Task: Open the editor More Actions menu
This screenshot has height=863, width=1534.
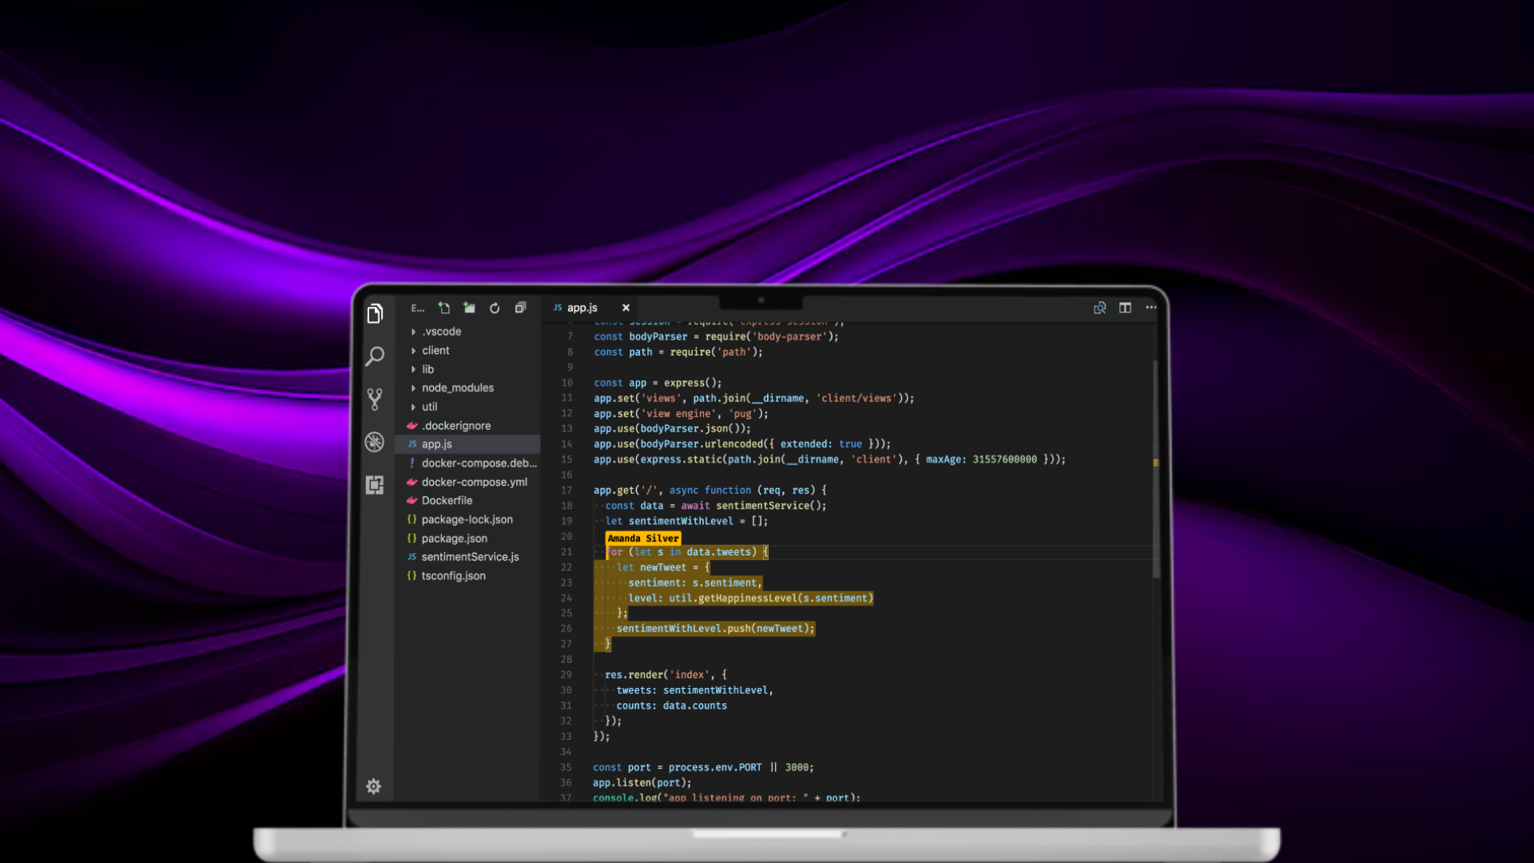Action: [1150, 308]
